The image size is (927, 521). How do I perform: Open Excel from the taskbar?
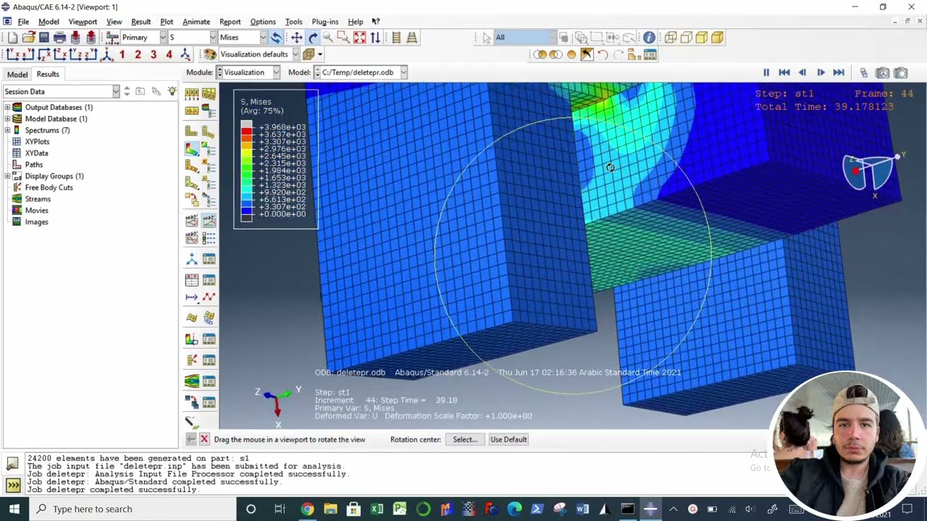click(x=377, y=509)
